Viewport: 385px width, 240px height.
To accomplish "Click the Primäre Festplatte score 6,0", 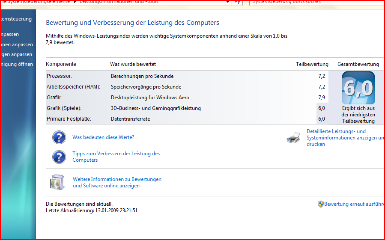I will pos(322,119).
